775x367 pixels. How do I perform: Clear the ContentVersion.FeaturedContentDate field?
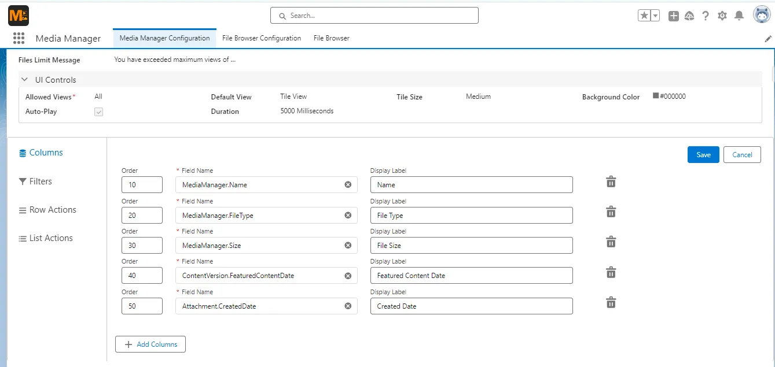(348, 276)
